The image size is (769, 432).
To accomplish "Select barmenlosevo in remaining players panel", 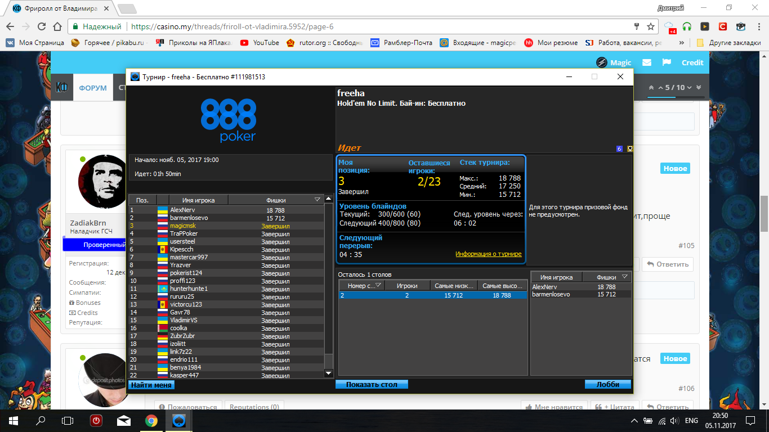I will pyautogui.click(x=581, y=294).
